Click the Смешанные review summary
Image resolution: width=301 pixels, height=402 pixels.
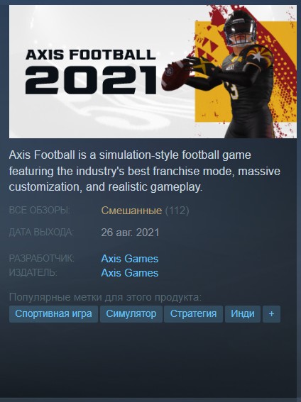click(x=131, y=211)
